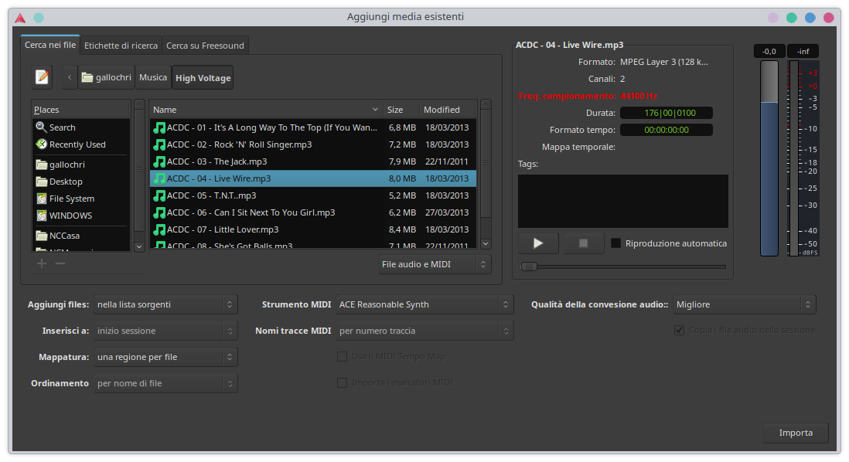Open the WINDOWS drive in Places
The height and width of the screenshot is (462, 849).
70,216
